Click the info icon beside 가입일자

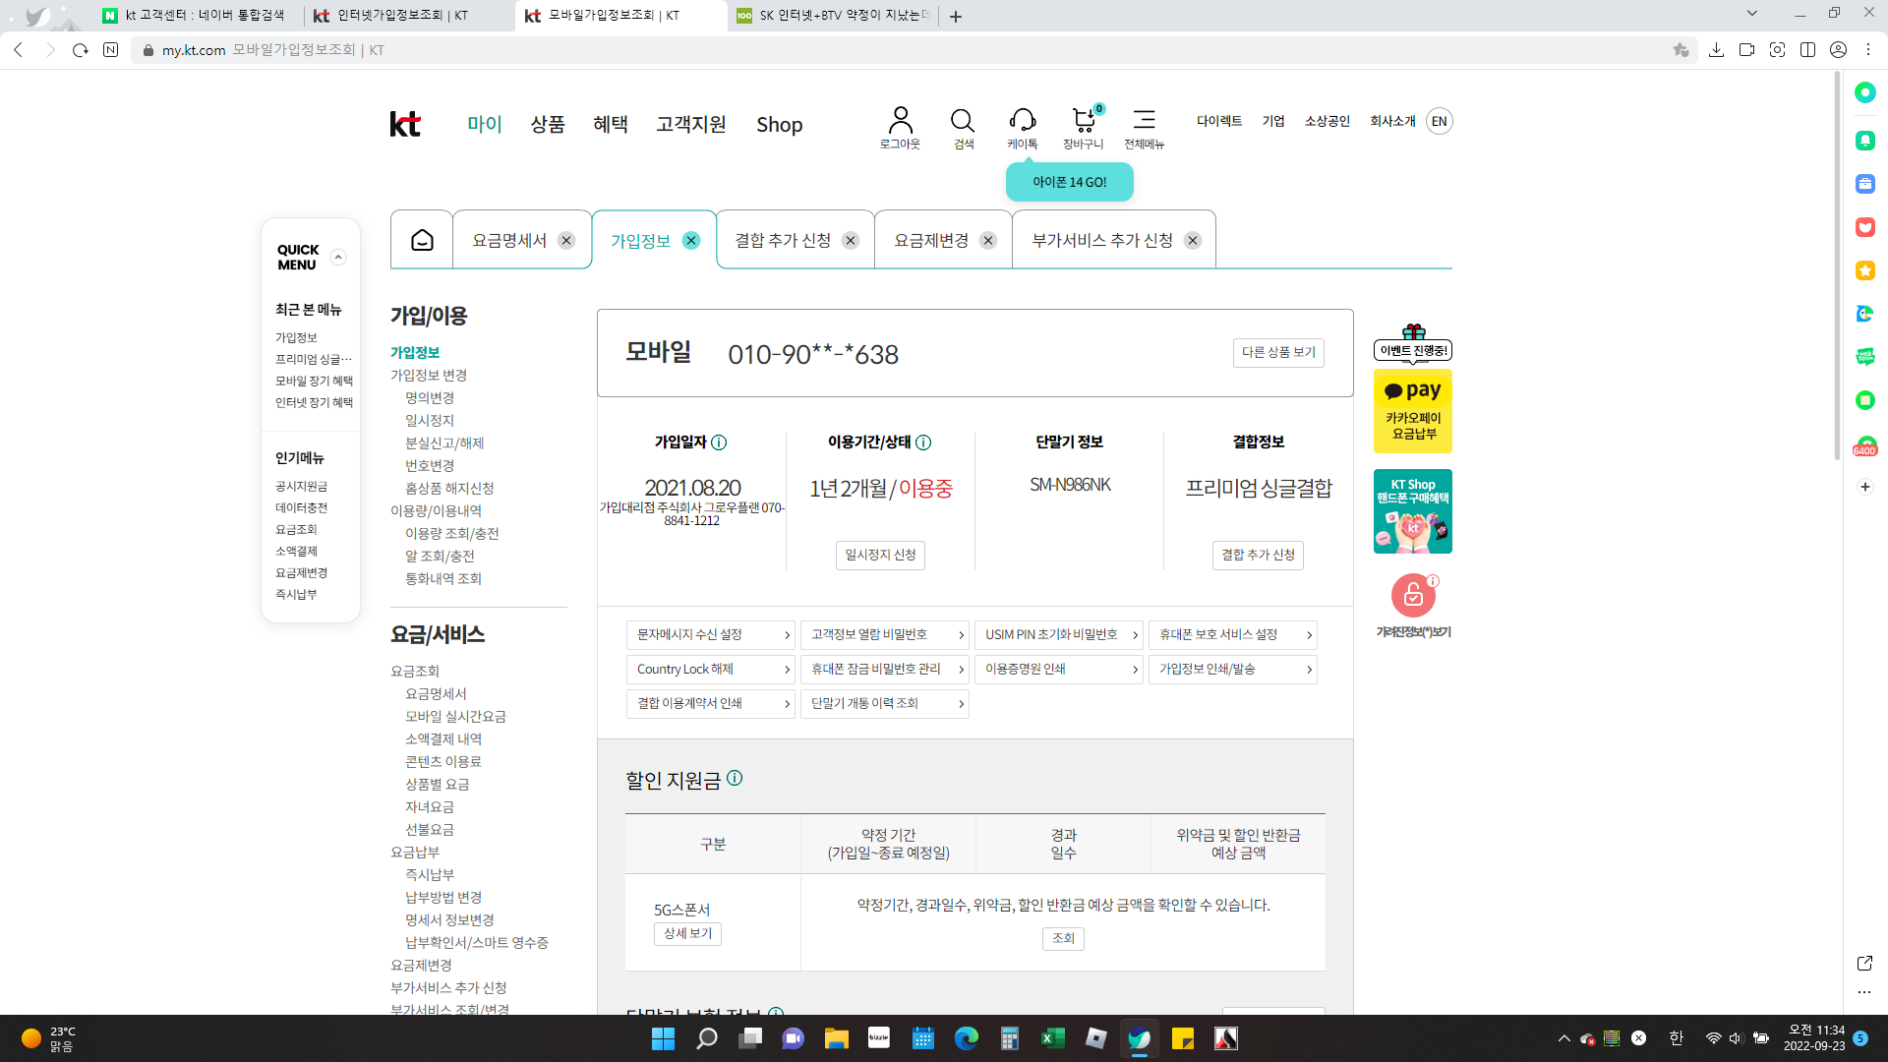click(719, 442)
